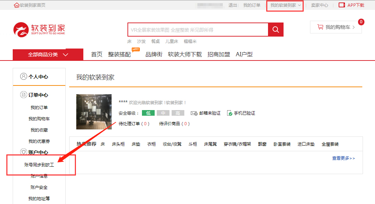Select 穿衣镜/衣帽架 in recommendations
Screen dimensions: 375x204
pyautogui.click(x=237, y=144)
